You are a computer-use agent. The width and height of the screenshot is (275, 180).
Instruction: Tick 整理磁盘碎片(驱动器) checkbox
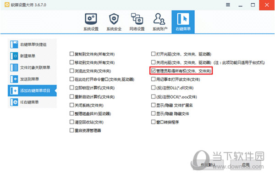71,113
